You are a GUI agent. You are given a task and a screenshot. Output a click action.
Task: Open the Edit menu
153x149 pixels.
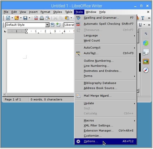coord(14,12)
